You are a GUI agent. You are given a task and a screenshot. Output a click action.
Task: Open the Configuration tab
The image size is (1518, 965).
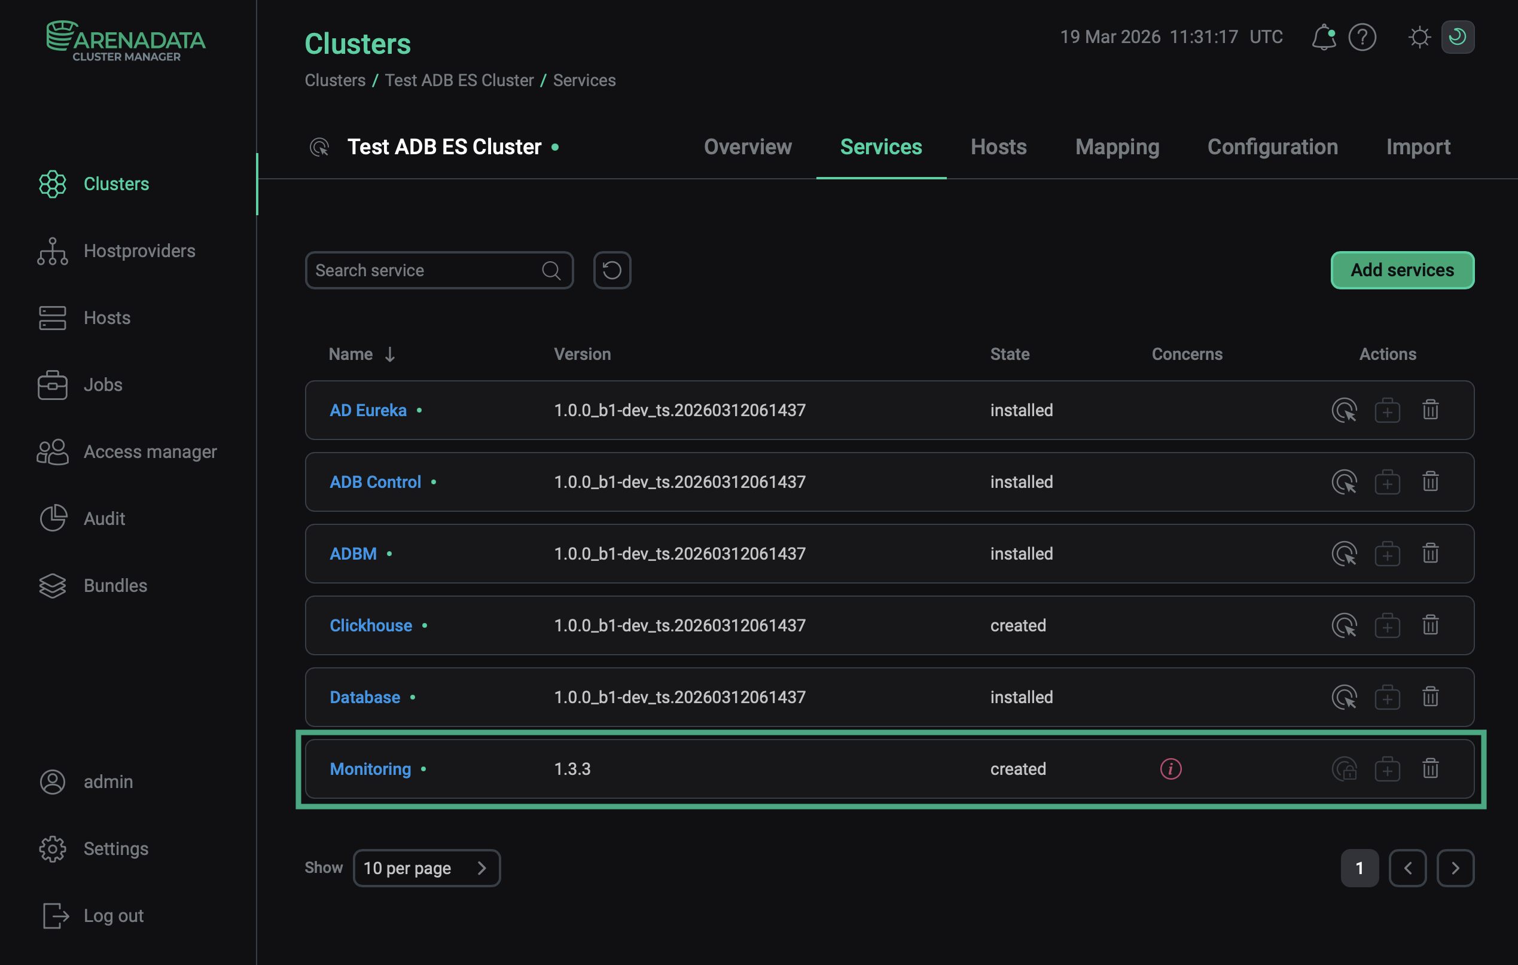(1272, 147)
